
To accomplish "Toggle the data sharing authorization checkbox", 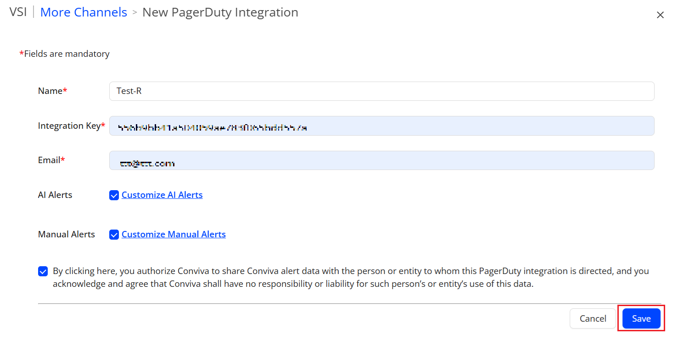I will pos(43,271).
